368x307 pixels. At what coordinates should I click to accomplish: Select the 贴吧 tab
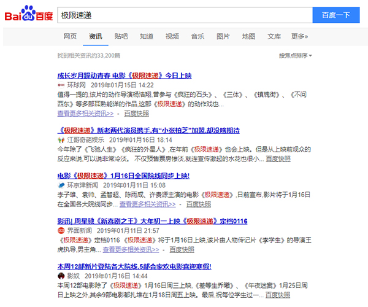click(121, 36)
